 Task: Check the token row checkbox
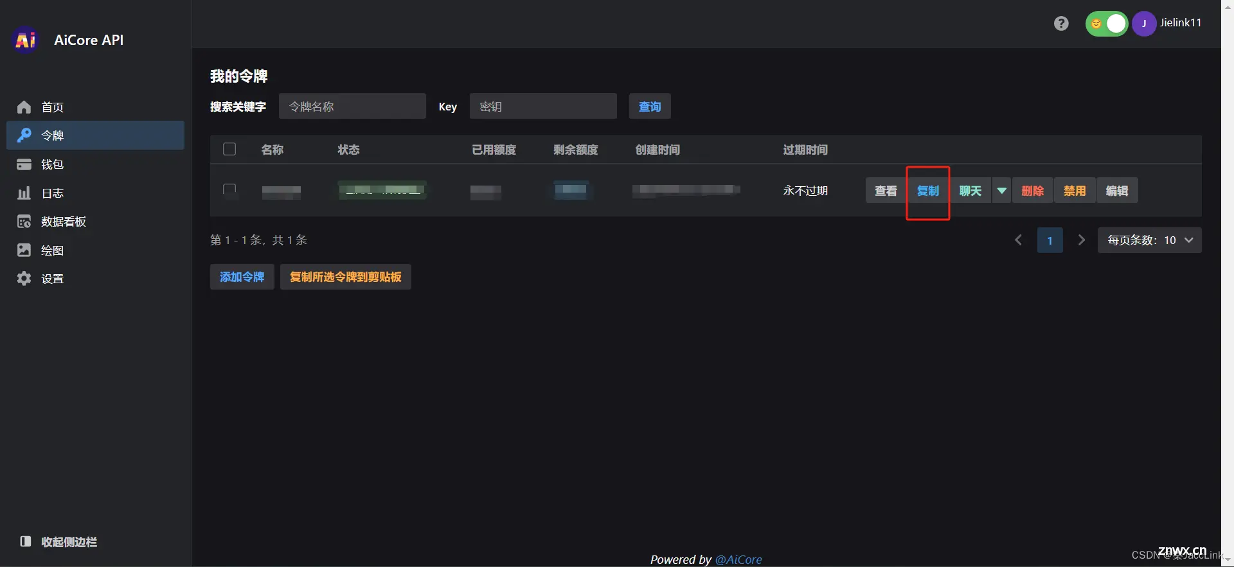229,190
